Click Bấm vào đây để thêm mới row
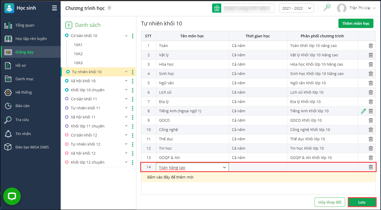The image size is (381, 210). click(x=258, y=177)
